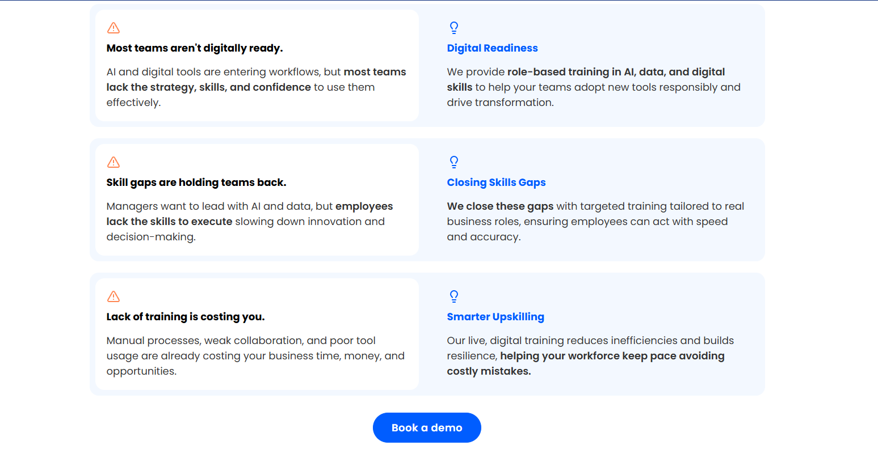Click warning icon above "Lack of training is costing you"
This screenshot has width=878, height=454.
pyautogui.click(x=114, y=296)
